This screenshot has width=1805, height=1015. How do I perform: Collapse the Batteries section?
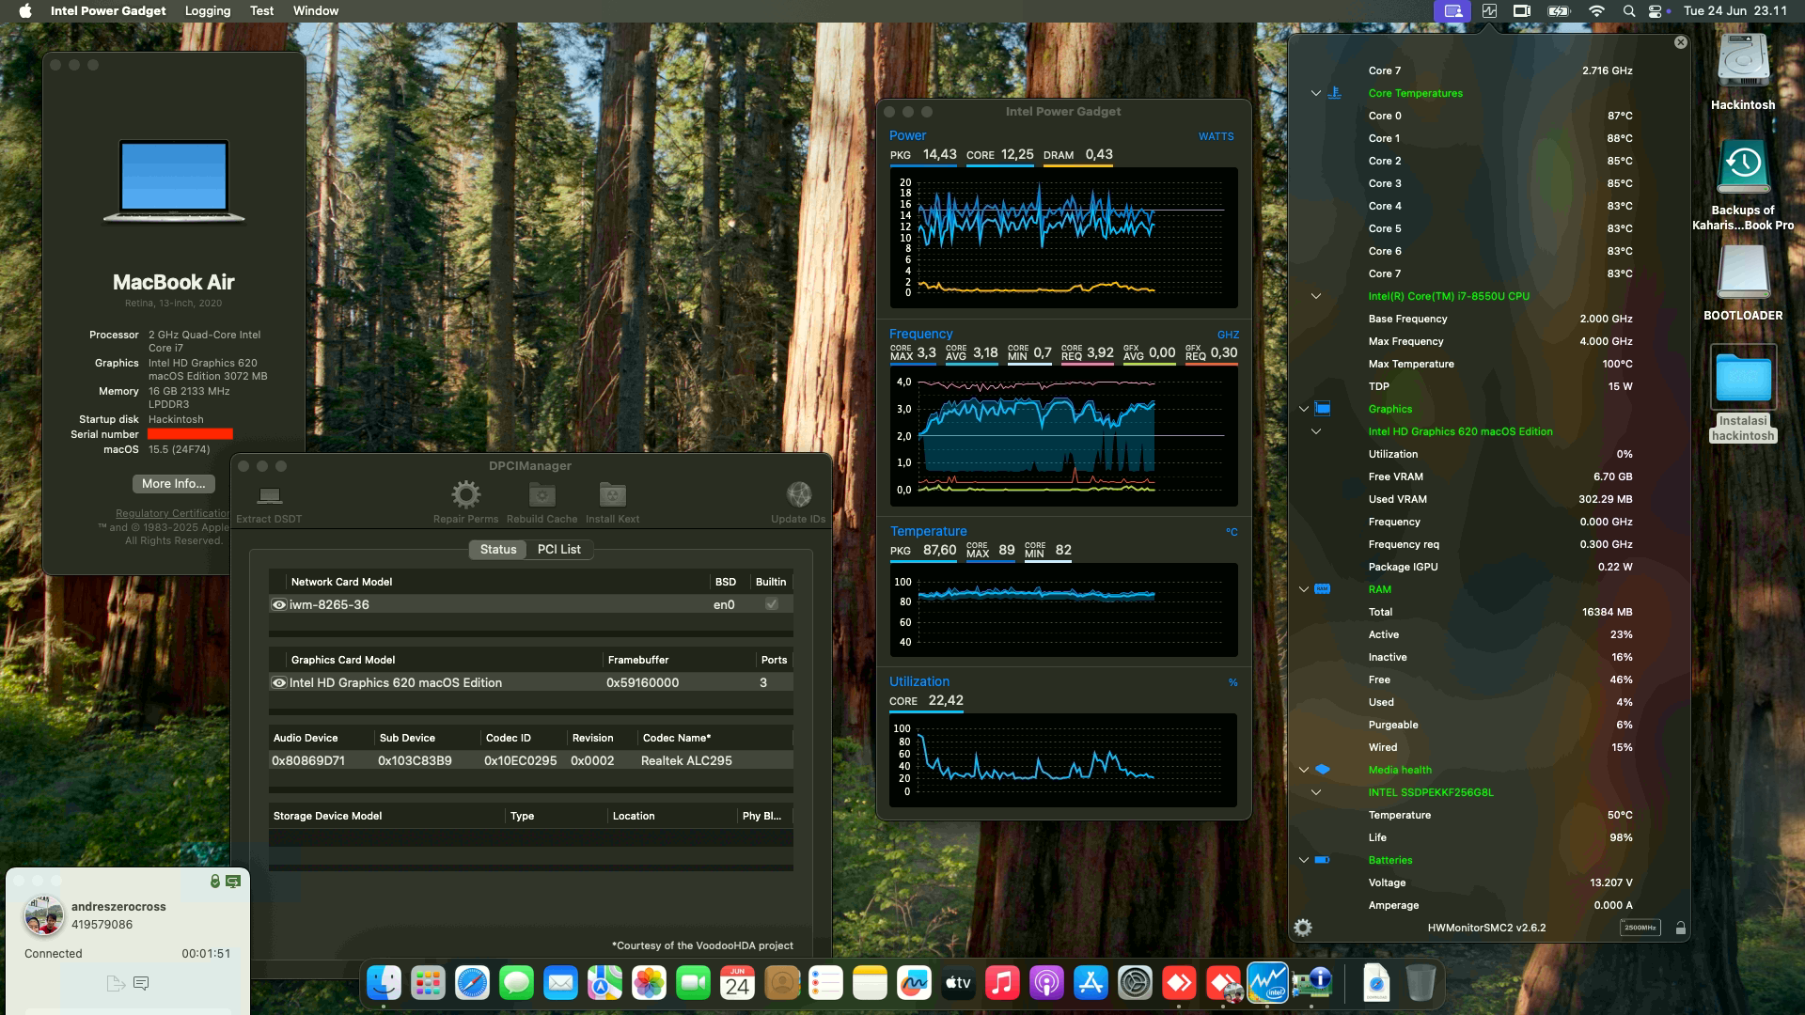click(1303, 860)
